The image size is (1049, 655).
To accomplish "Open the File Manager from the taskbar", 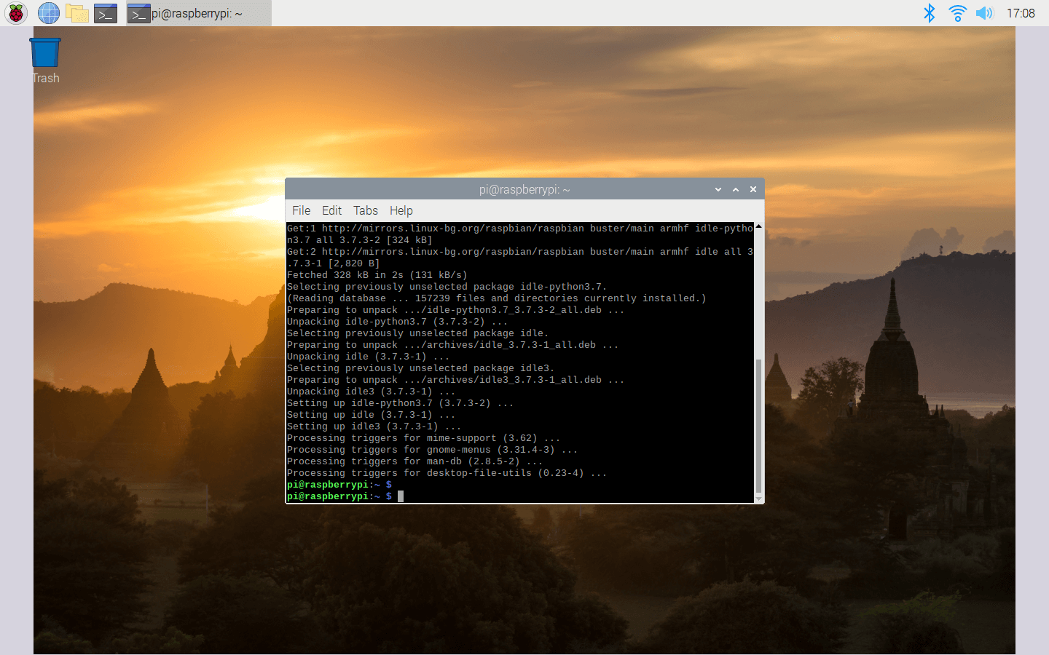I will click(76, 13).
